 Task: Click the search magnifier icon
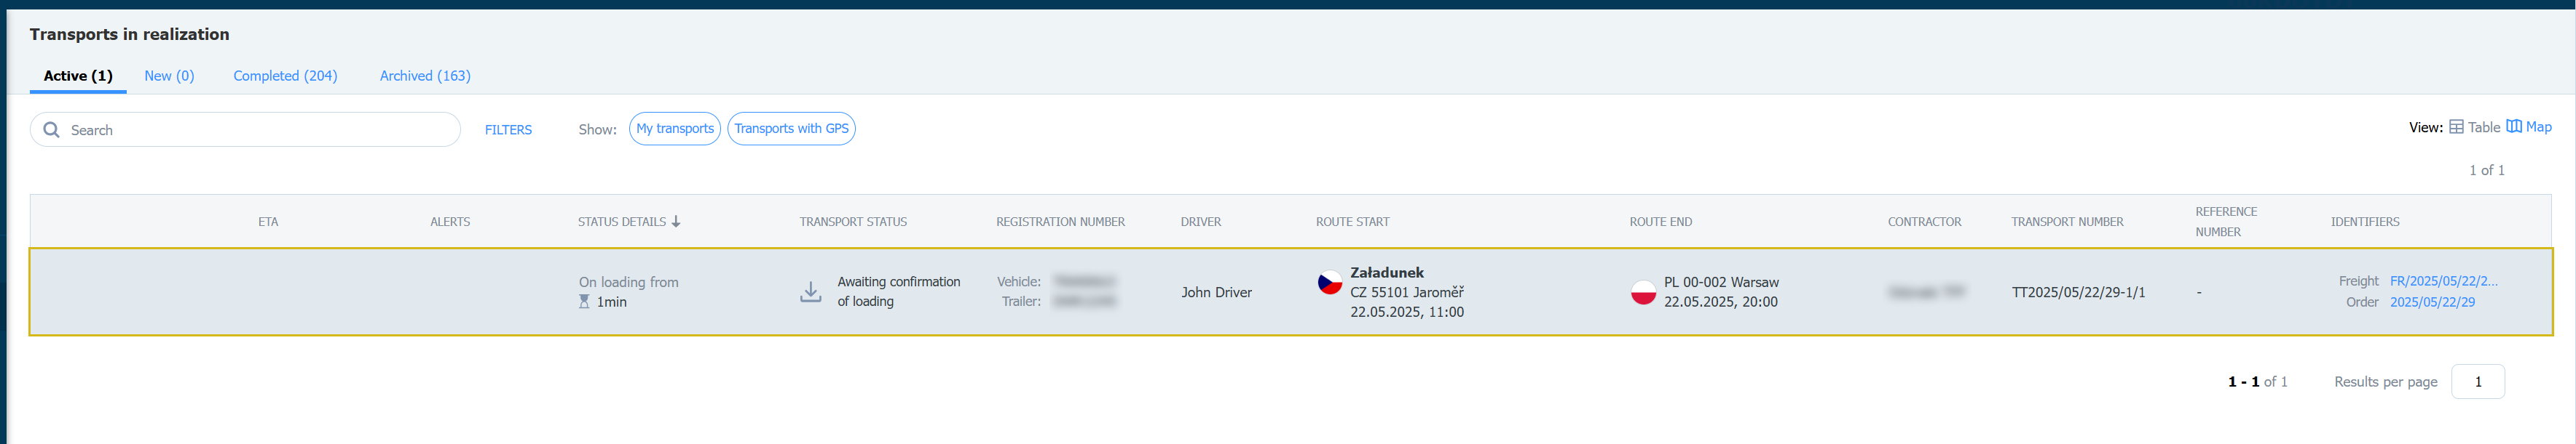click(x=51, y=129)
